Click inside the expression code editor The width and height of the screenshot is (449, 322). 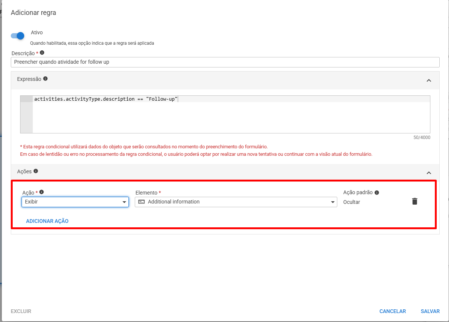(x=225, y=114)
